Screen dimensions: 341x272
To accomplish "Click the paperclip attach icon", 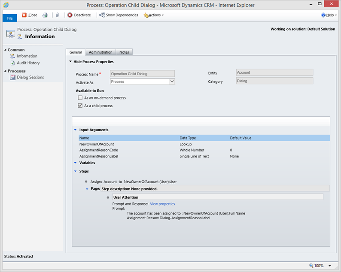I will tap(58, 15).
